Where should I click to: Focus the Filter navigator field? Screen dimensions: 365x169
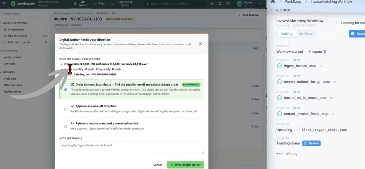pyautogui.click(x=23, y=14)
